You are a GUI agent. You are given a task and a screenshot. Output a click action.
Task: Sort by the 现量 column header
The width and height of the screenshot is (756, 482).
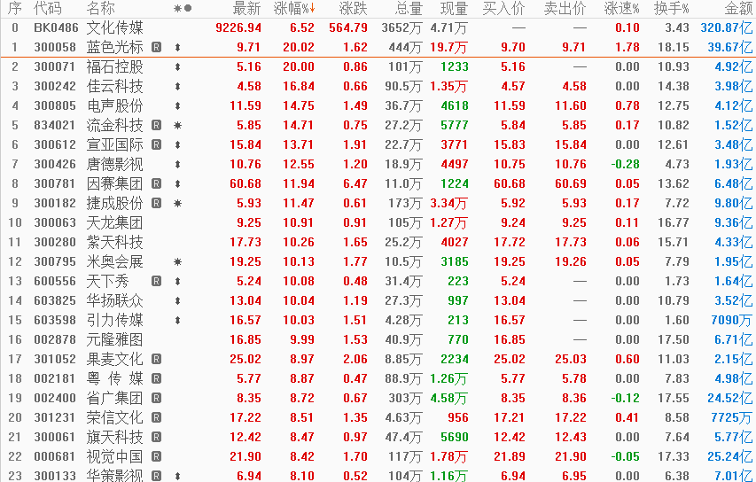454,8
